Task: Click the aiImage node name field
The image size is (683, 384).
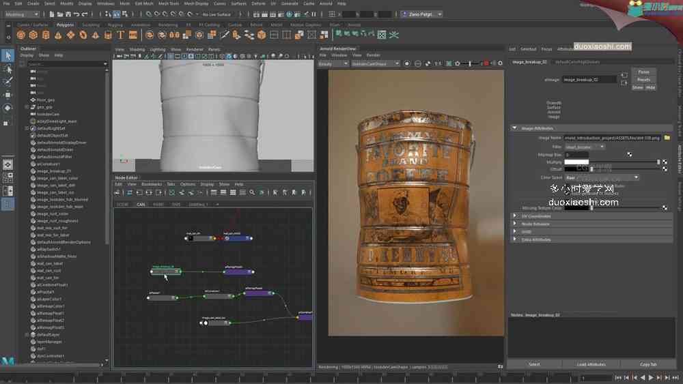Action: [x=590, y=80]
